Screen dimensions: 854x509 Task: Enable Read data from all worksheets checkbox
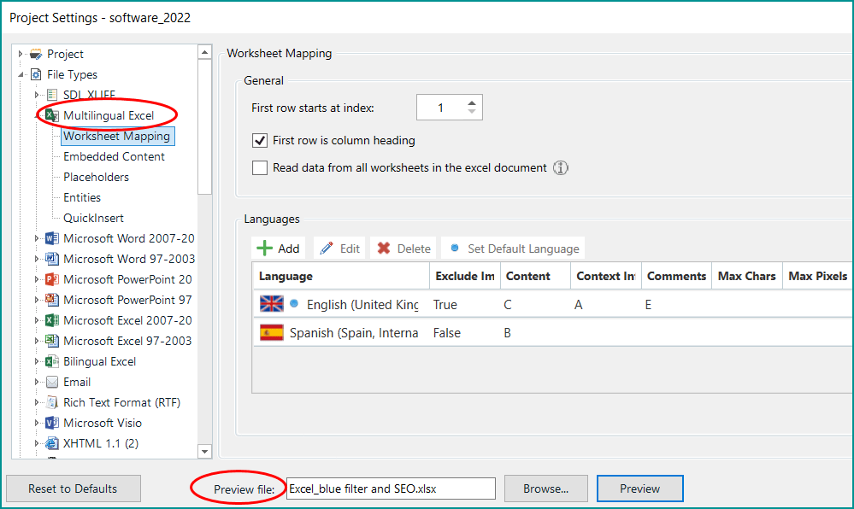pyautogui.click(x=260, y=168)
